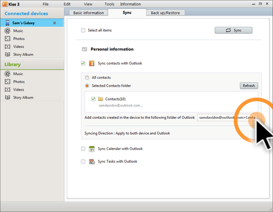The height and width of the screenshot is (212, 273).
Task: Minimize the Kies 3 window
Action: (x=254, y=4)
